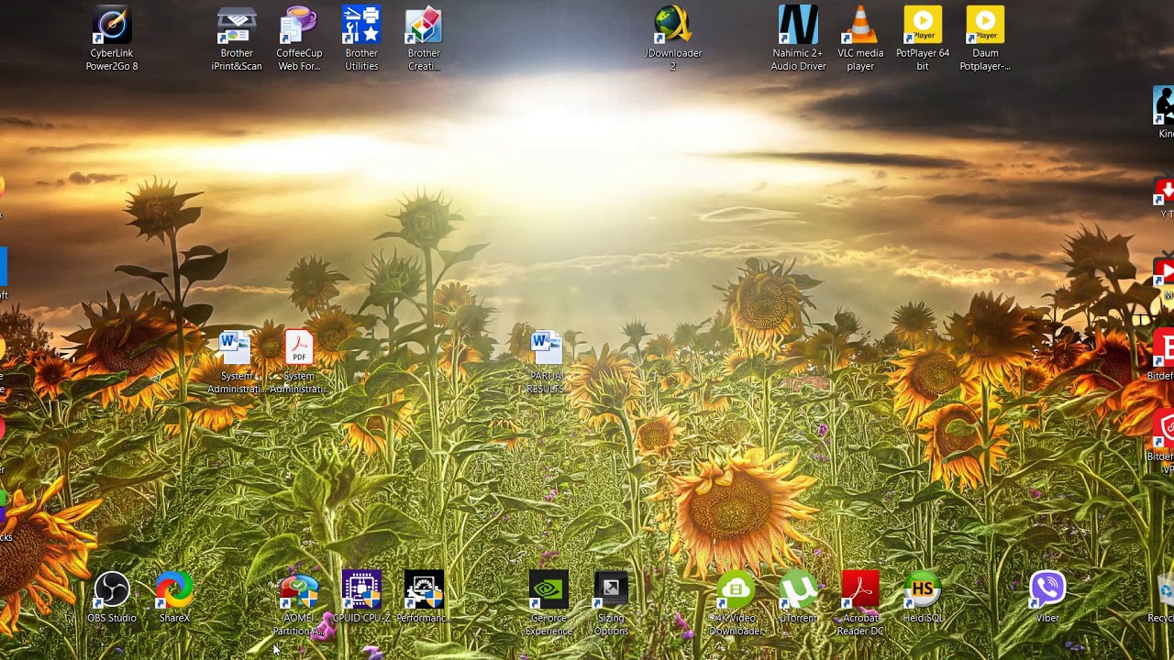Open the CyberLink Power2Go 8 shortcut
The image size is (1174, 660).
click(112, 26)
